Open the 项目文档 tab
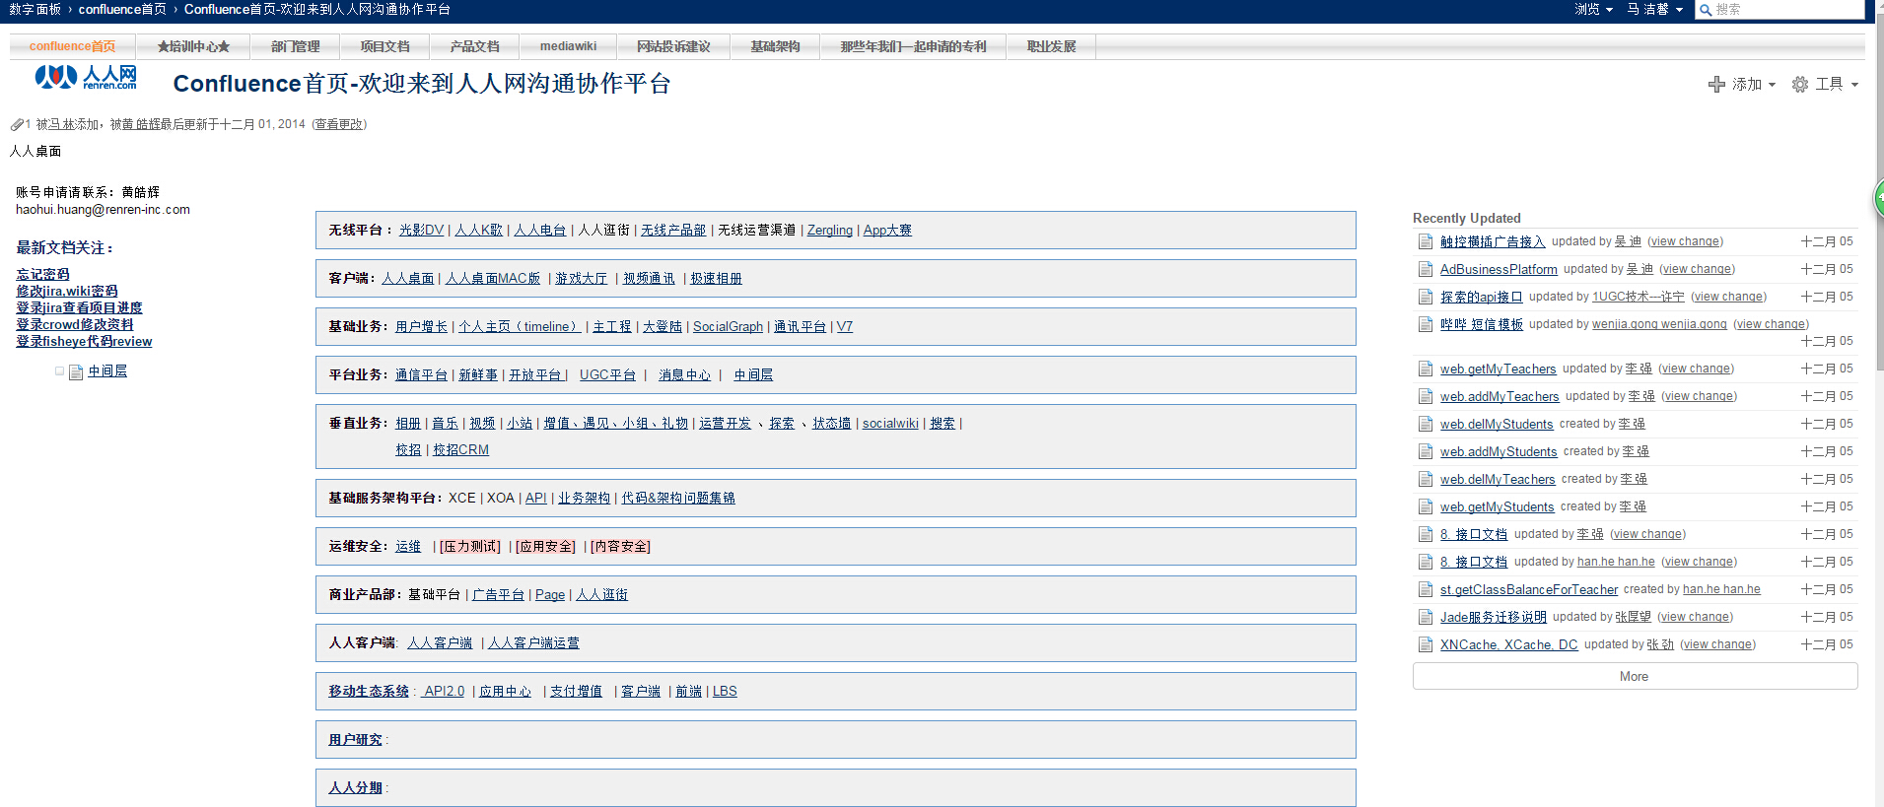 (384, 46)
